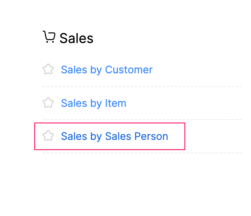Mark Sales by Sales Person as favorite
Screen dimensions: 251x216
coord(48,136)
